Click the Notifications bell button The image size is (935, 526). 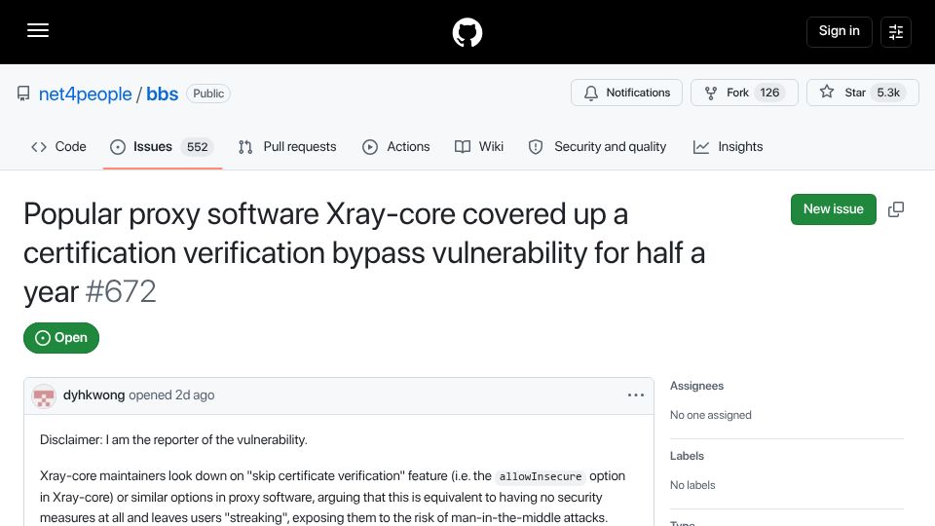click(x=626, y=93)
